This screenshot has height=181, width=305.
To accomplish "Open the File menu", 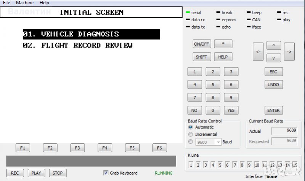I will click(x=6, y=3).
